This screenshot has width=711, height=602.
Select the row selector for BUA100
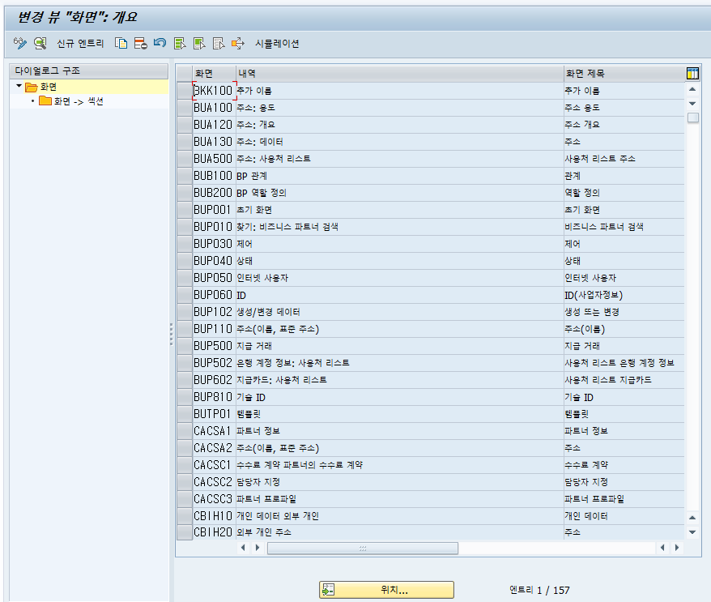click(x=185, y=108)
